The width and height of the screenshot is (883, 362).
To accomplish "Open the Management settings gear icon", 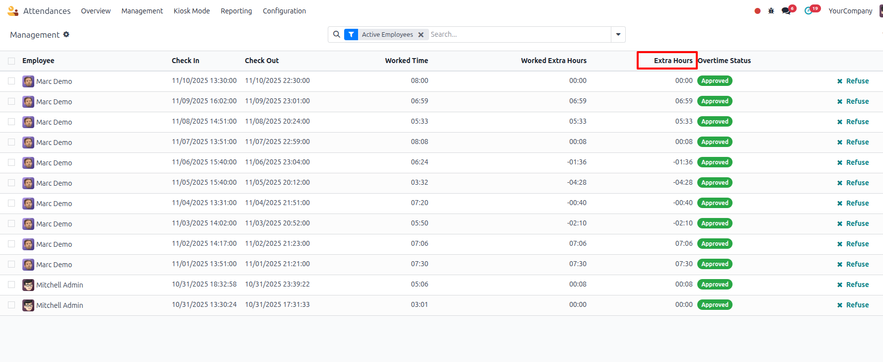I will (x=66, y=34).
